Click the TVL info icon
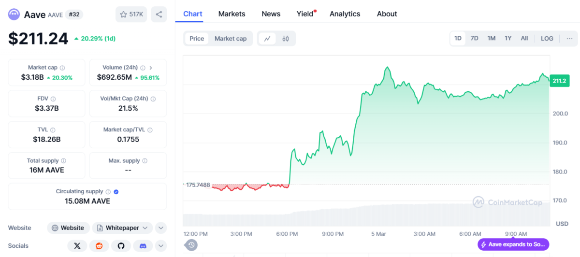This screenshot has width=580, height=257. pyautogui.click(x=53, y=130)
